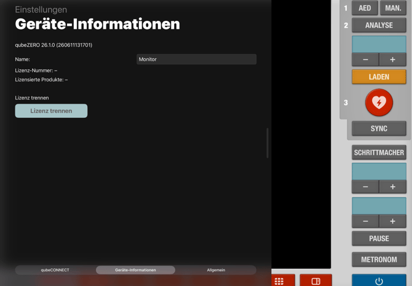This screenshot has width=412, height=286.
Task: Increase first pacer value with plus
Action: pos(392,187)
